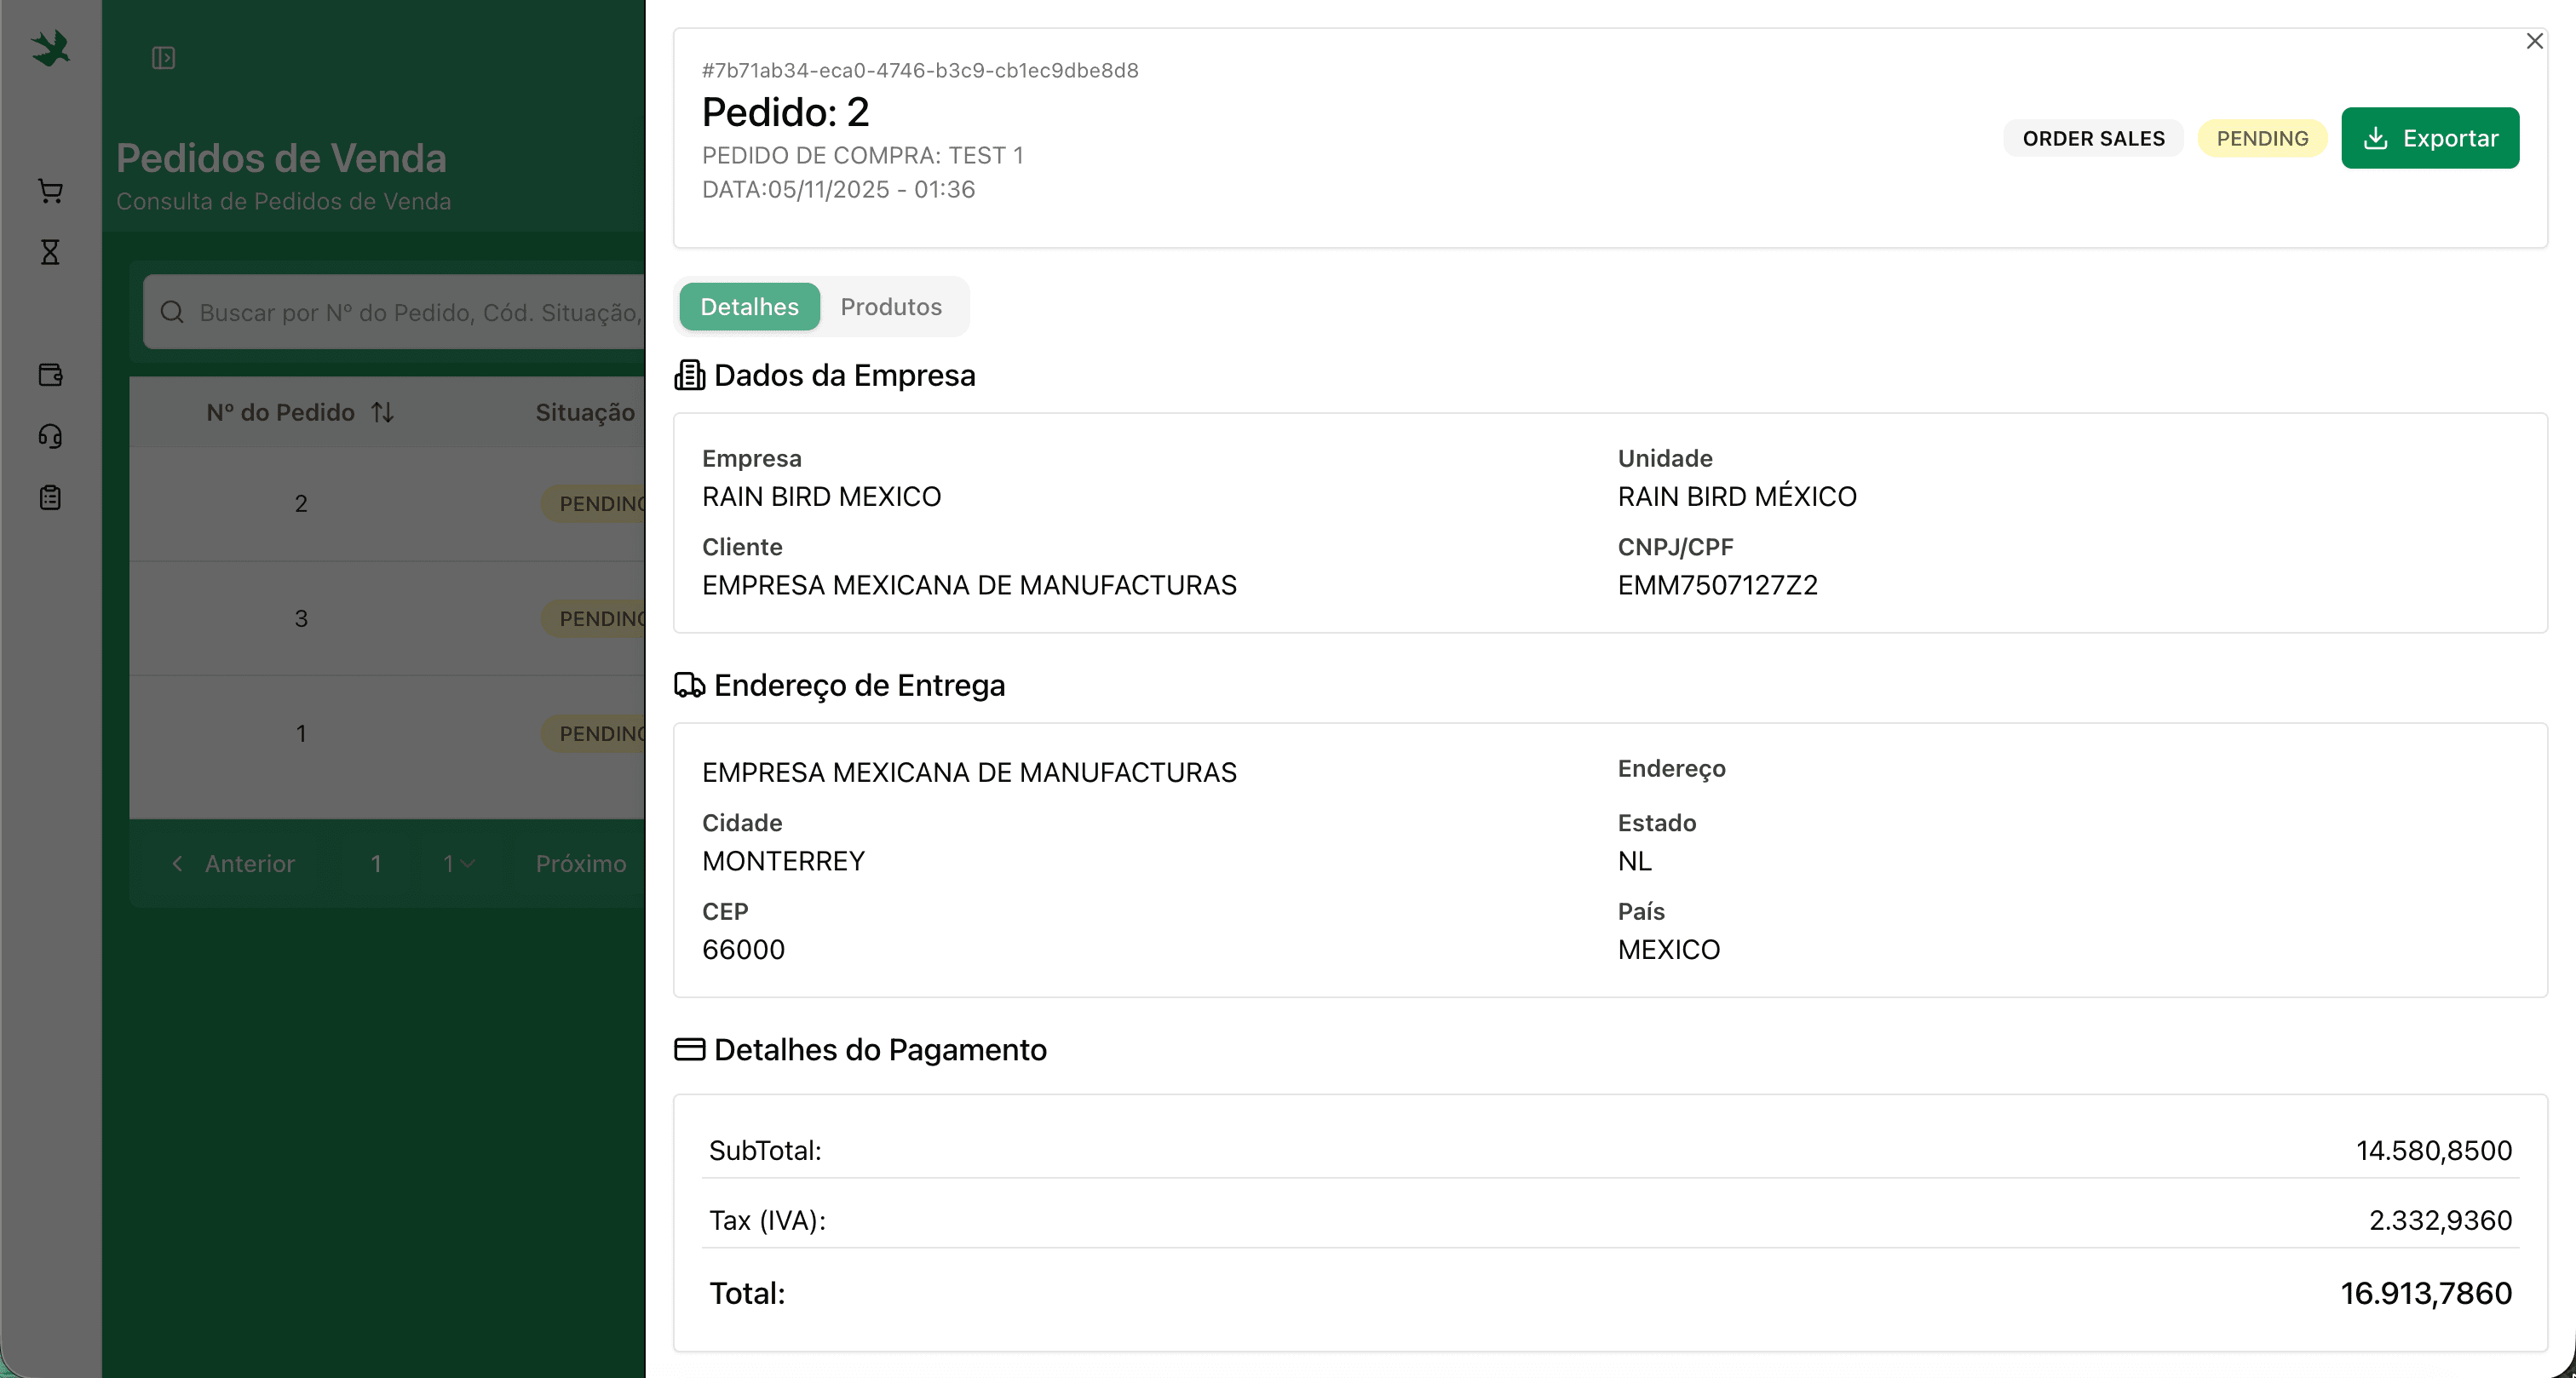Click the hourglass sidebar icon

(50, 252)
